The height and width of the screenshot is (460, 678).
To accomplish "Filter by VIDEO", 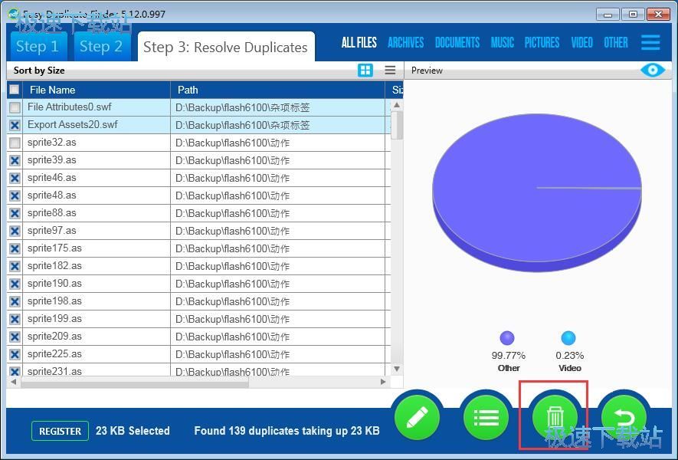I will click(581, 42).
